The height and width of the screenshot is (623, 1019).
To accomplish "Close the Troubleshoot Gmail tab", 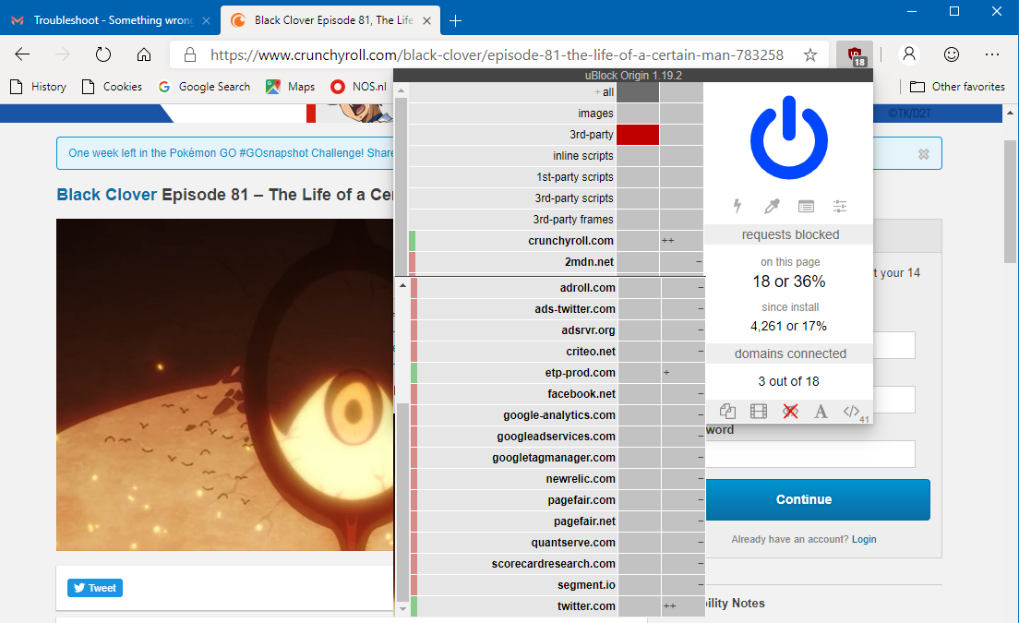I will [206, 21].
